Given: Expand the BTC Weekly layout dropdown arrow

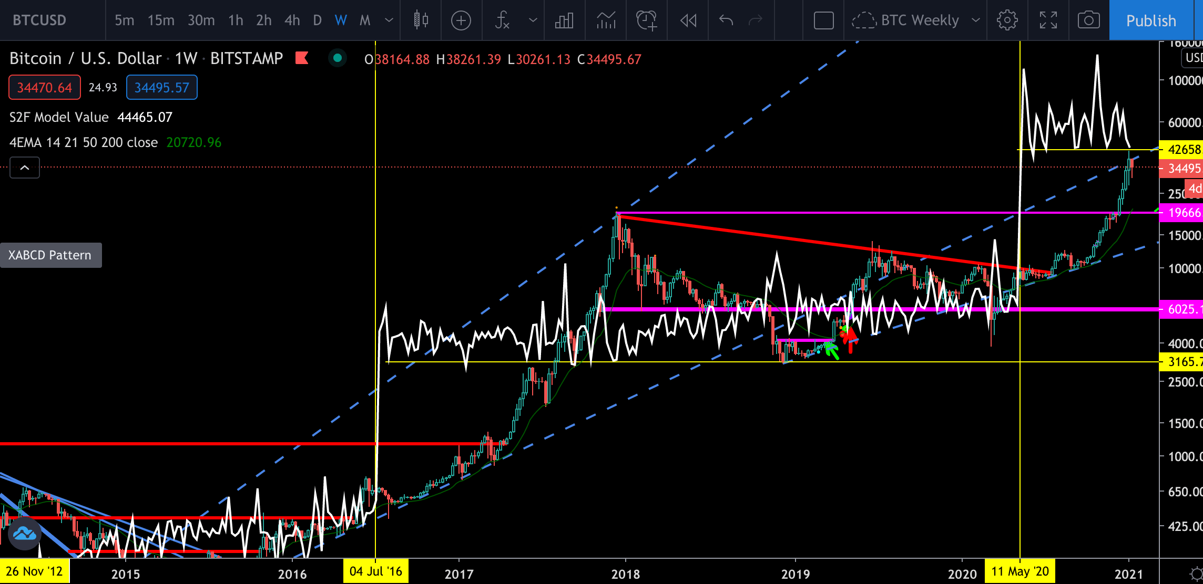Looking at the screenshot, I should point(975,20).
